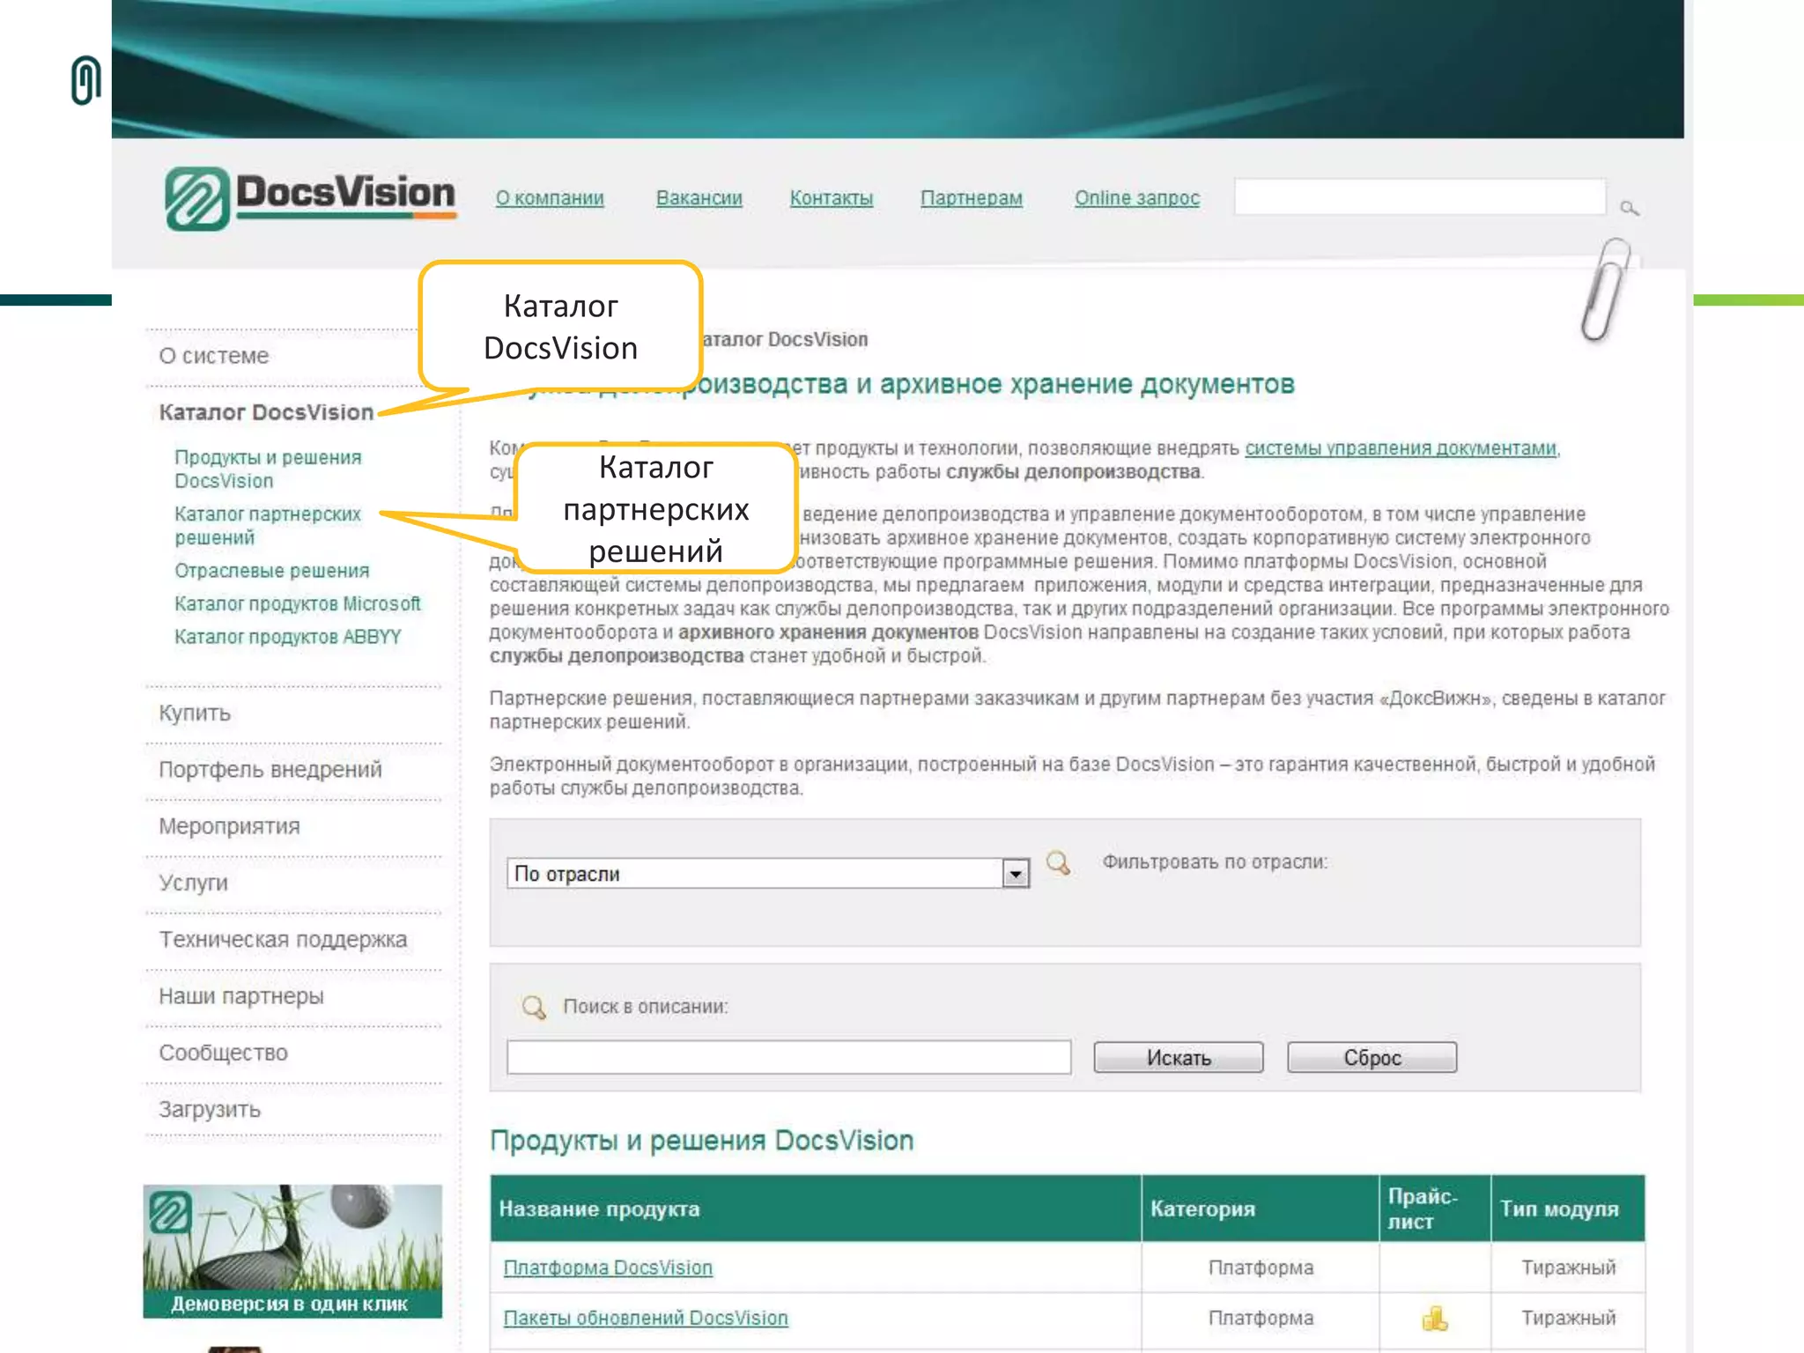The image size is (1804, 1353).
Task: Open Продукты и решения DocsVision submenu item
Action: click(x=268, y=469)
